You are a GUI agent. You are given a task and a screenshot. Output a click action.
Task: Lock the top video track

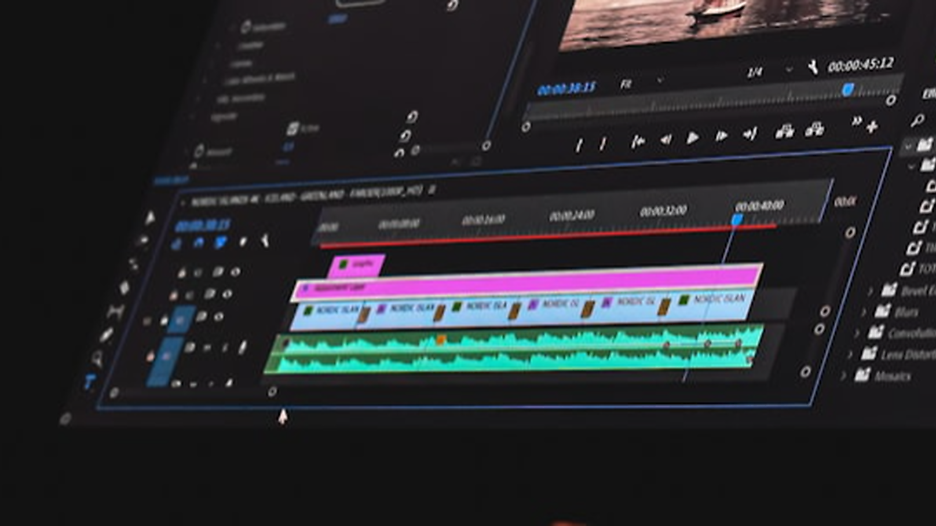pyautogui.click(x=182, y=272)
